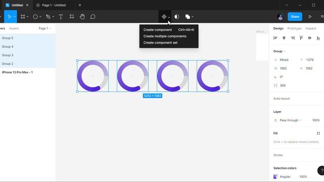324x182 pixels.
Task: Choose Create multiple components
Action: pyautogui.click(x=169, y=36)
